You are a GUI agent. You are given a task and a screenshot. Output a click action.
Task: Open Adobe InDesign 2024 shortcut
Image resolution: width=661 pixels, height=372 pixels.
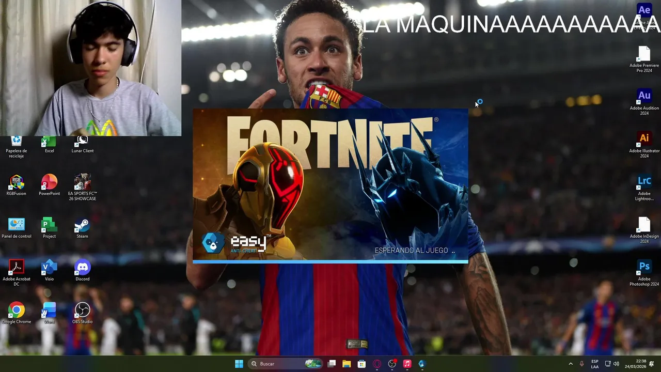[x=644, y=231]
